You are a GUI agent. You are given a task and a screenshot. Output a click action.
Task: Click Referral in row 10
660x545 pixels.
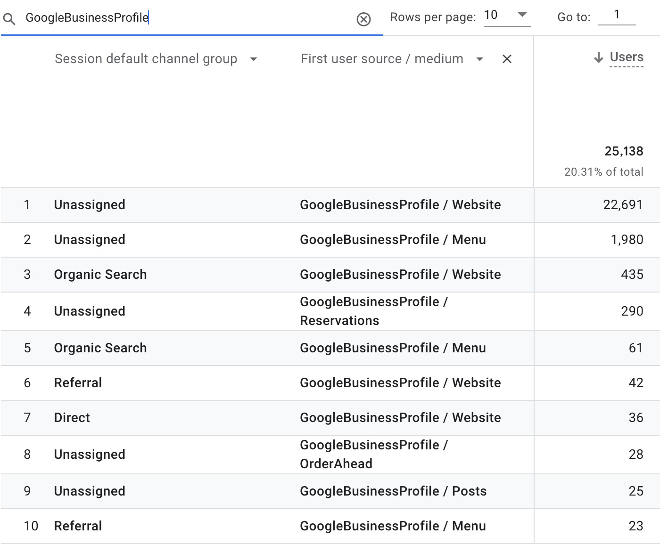coord(78,526)
